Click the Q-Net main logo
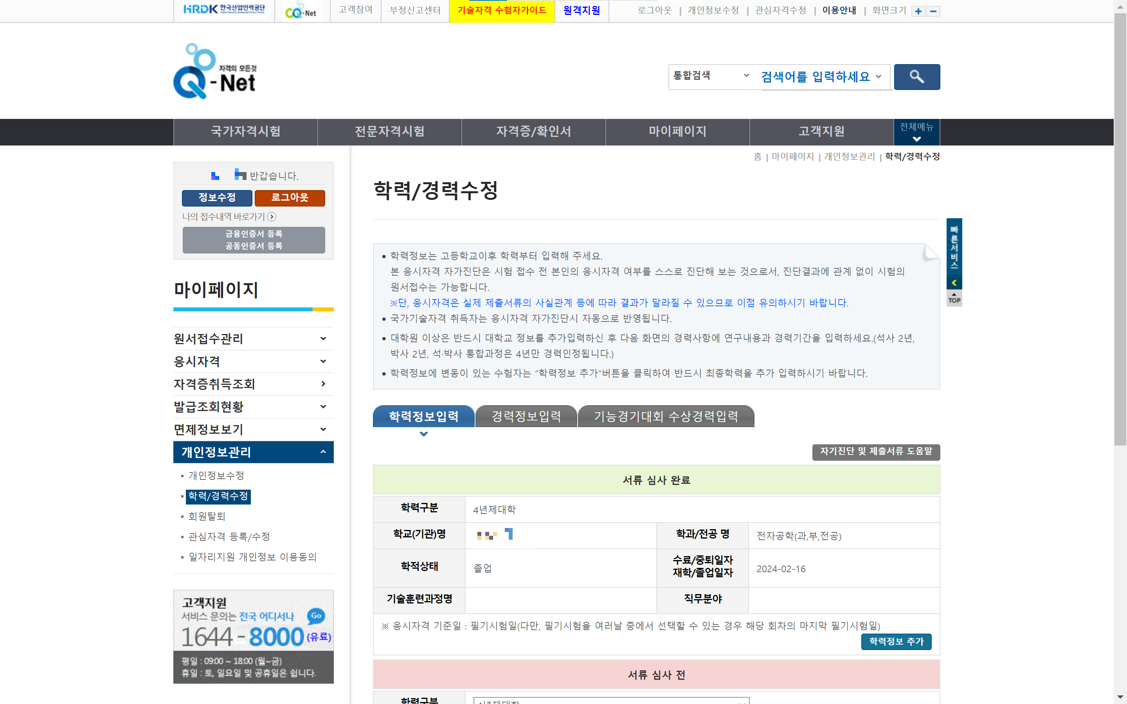 pyautogui.click(x=215, y=71)
